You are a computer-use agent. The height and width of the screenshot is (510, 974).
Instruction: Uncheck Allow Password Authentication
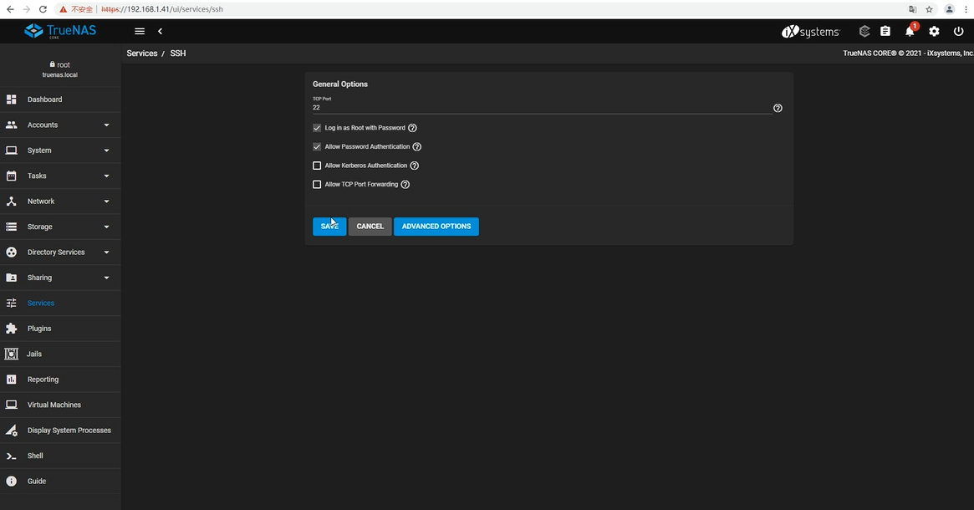pyautogui.click(x=317, y=147)
